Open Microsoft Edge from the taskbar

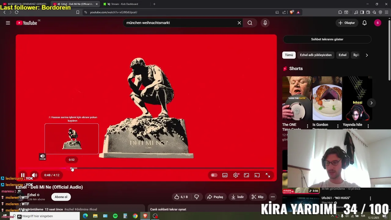(x=85, y=216)
